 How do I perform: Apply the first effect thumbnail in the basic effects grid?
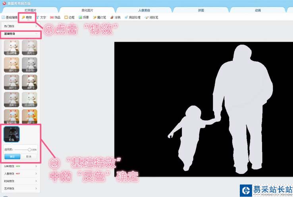(12, 48)
